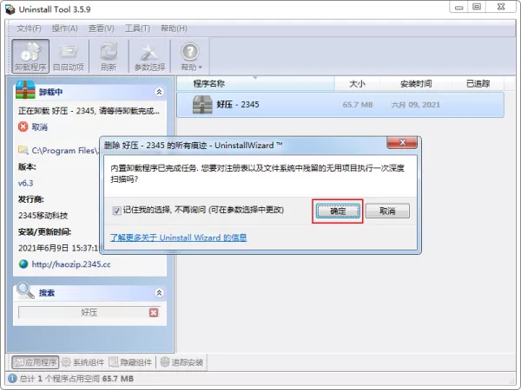Viewport: 521px width, 390px height.
Task: Switch to 系统组件 bottom tab
Action: pyautogui.click(x=83, y=362)
